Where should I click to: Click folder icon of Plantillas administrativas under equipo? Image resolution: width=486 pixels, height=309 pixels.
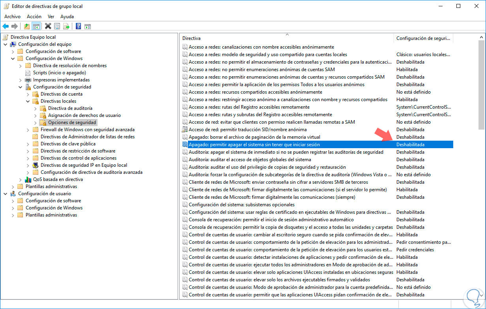point(21,187)
